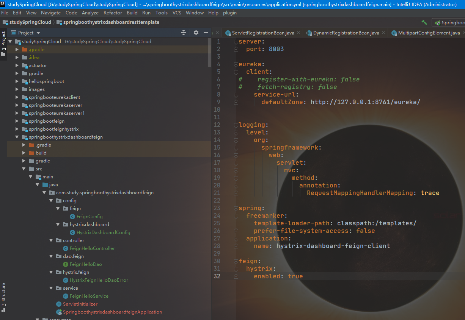The width and height of the screenshot is (465, 320).
Task: Open the Analyze menu
Action: pos(90,13)
